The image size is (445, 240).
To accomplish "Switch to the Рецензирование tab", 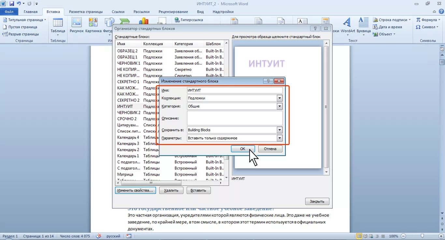I will tap(173, 12).
